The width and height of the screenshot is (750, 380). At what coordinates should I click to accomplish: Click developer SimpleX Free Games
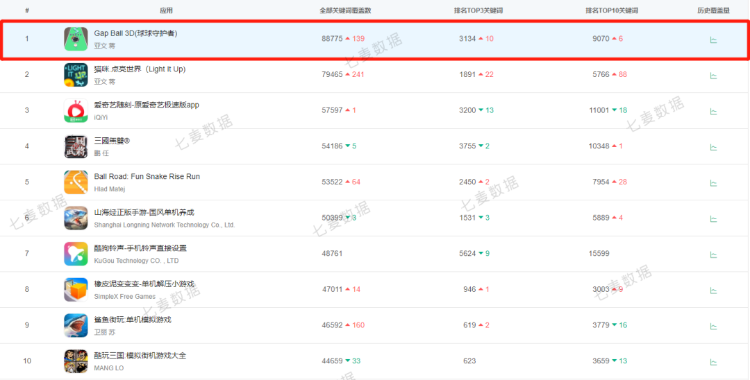[125, 297]
